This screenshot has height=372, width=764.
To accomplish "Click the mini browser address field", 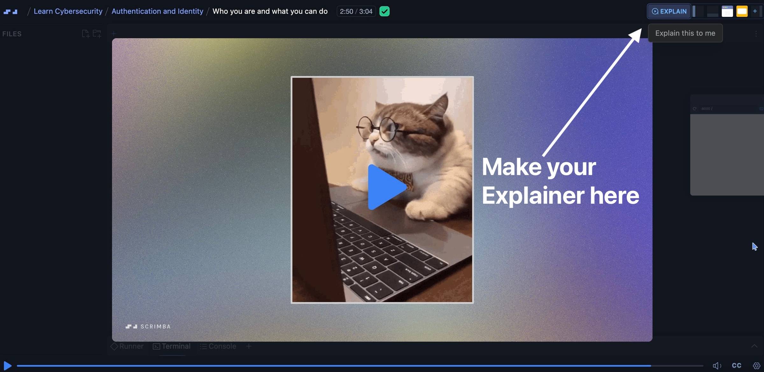I will point(729,109).
